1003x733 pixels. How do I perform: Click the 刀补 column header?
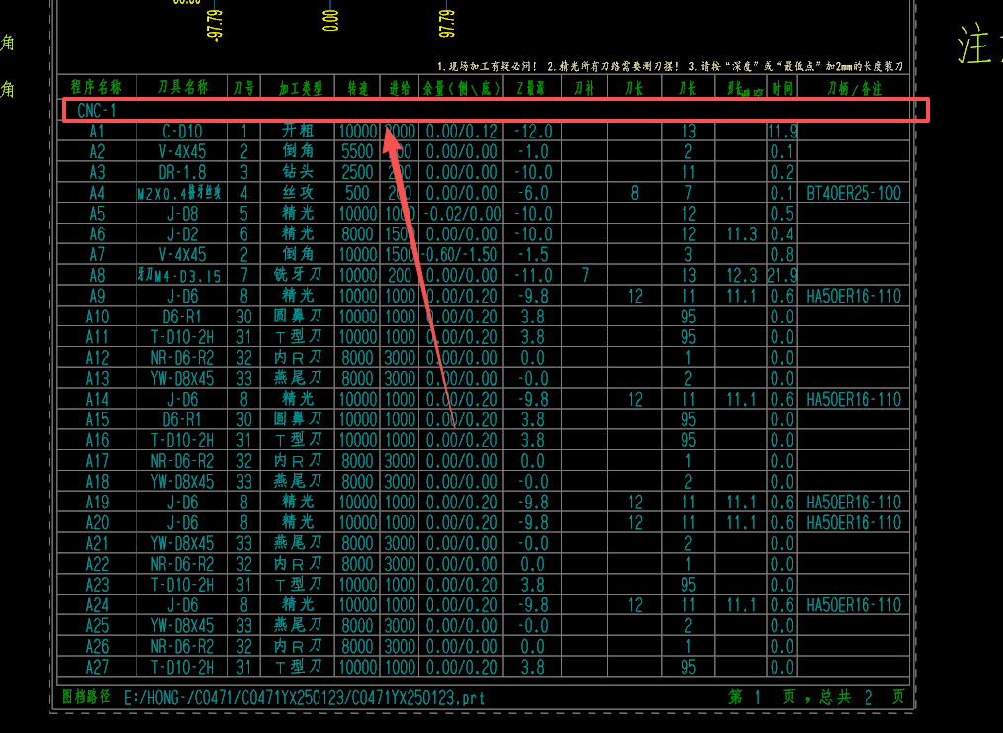pyautogui.click(x=584, y=88)
